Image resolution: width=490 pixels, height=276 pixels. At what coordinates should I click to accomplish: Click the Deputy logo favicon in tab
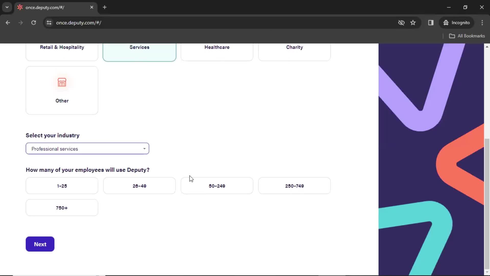[x=20, y=7]
